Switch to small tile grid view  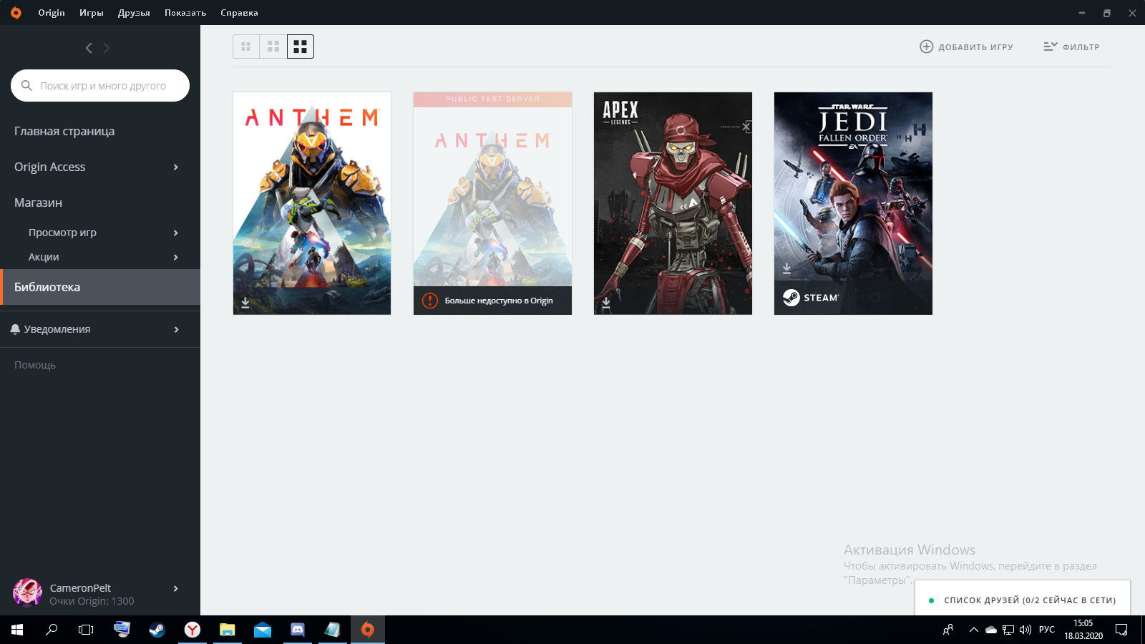pos(245,47)
